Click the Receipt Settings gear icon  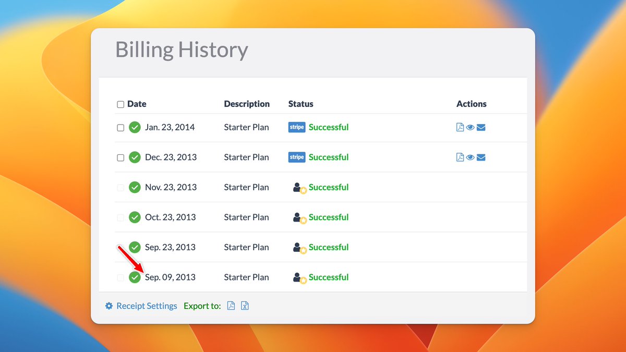[109, 306]
